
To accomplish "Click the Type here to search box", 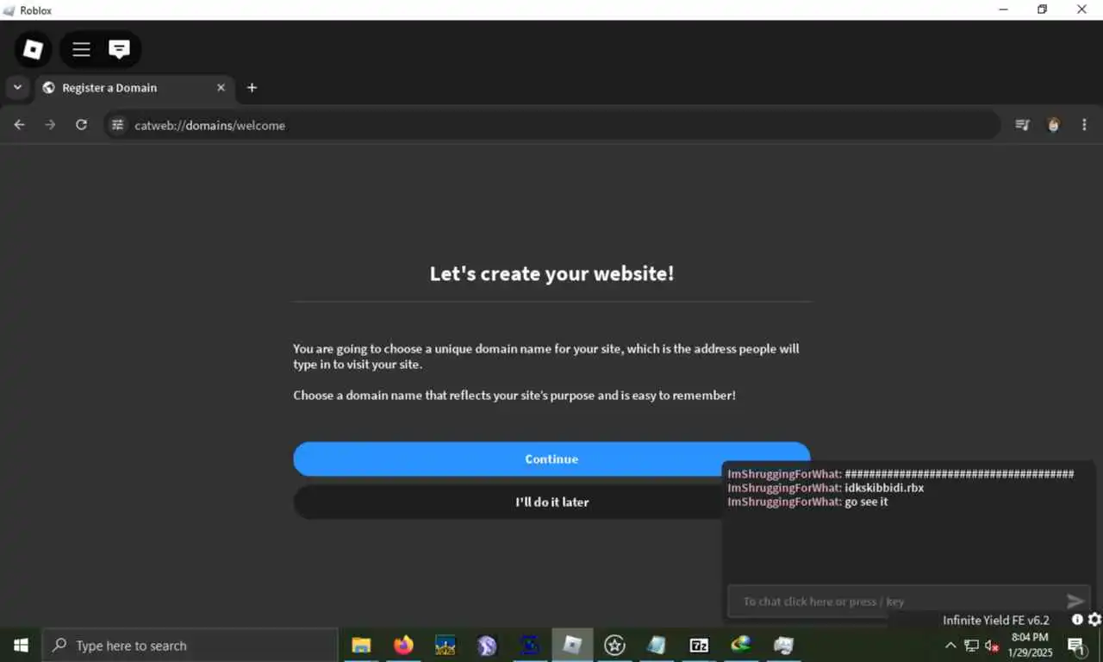I will click(190, 645).
